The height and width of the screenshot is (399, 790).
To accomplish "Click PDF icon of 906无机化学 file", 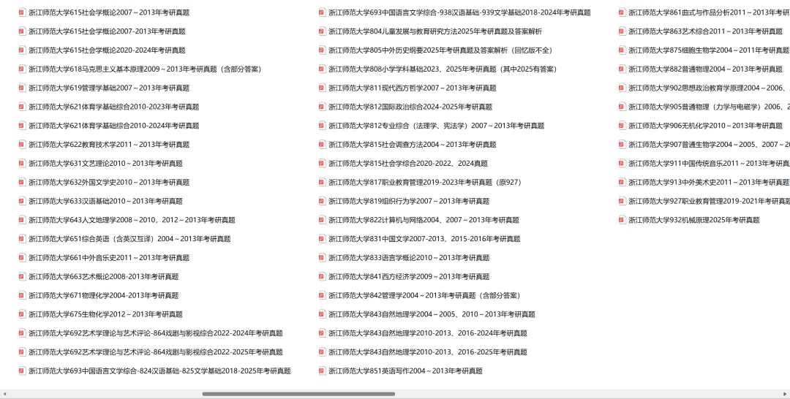I will coord(622,126).
